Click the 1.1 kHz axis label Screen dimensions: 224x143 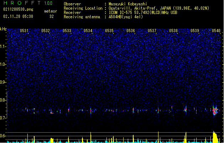pyautogui.click(x=3, y=46)
